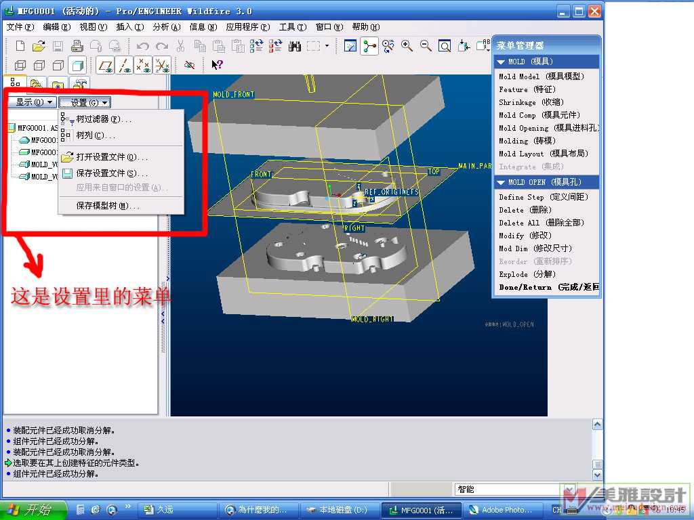Toggle datum planes display

tap(105, 66)
